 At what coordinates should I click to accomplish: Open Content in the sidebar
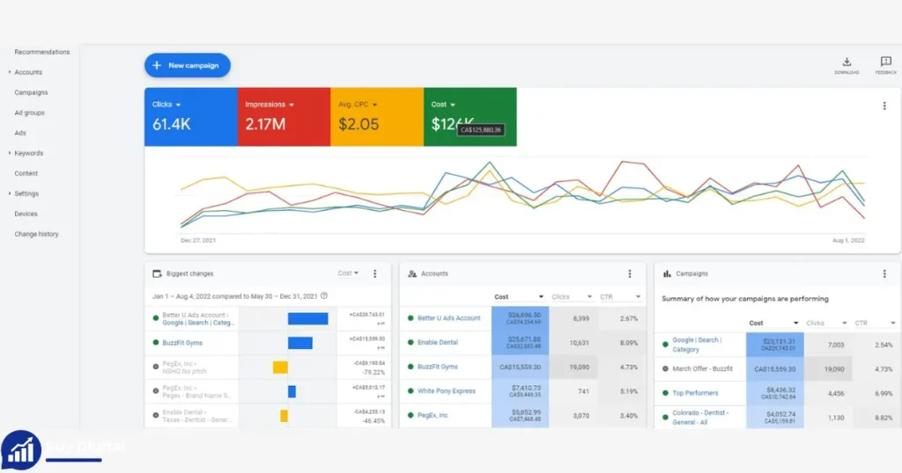point(26,173)
